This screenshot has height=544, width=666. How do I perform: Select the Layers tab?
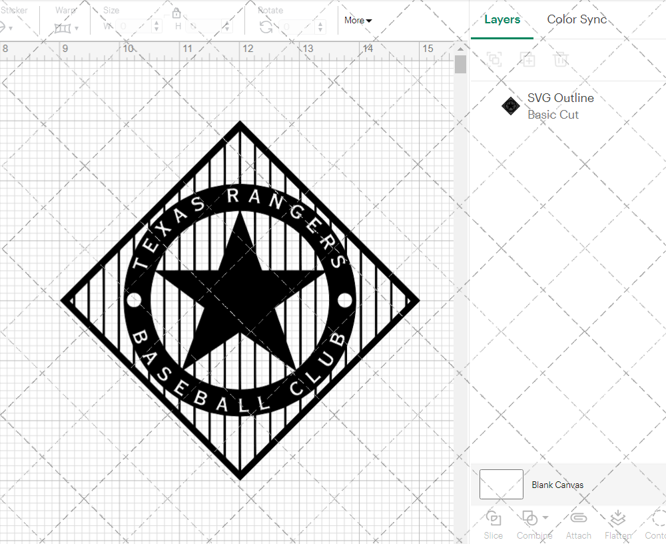[x=502, y=19]
